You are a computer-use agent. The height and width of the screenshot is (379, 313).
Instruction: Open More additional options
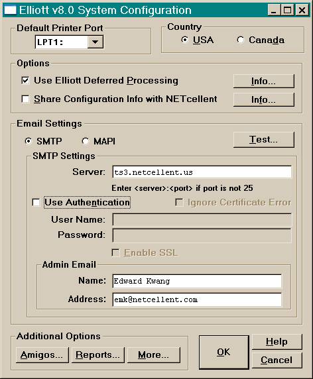tap(154, 355)
